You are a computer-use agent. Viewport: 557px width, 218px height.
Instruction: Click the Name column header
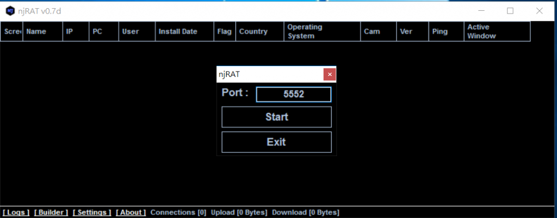click(x=42, y=31)
